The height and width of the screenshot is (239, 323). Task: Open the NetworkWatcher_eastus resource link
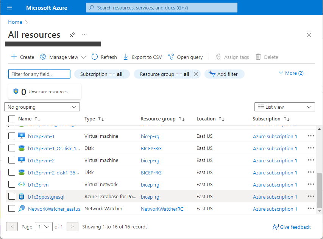(54, 209)
